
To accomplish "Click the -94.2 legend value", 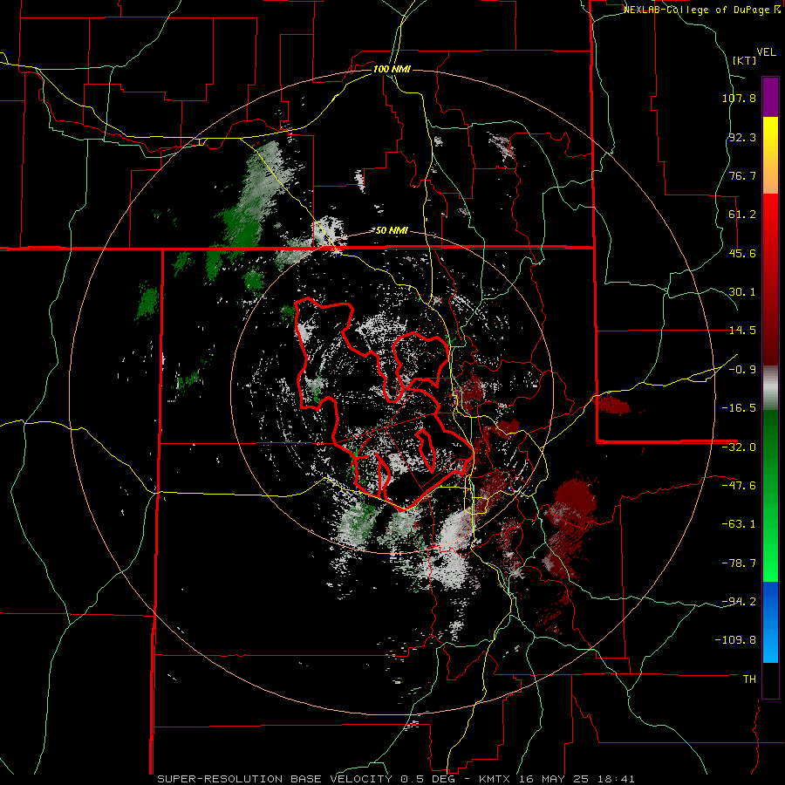I will pyautogui.click(x=739, y=602).
